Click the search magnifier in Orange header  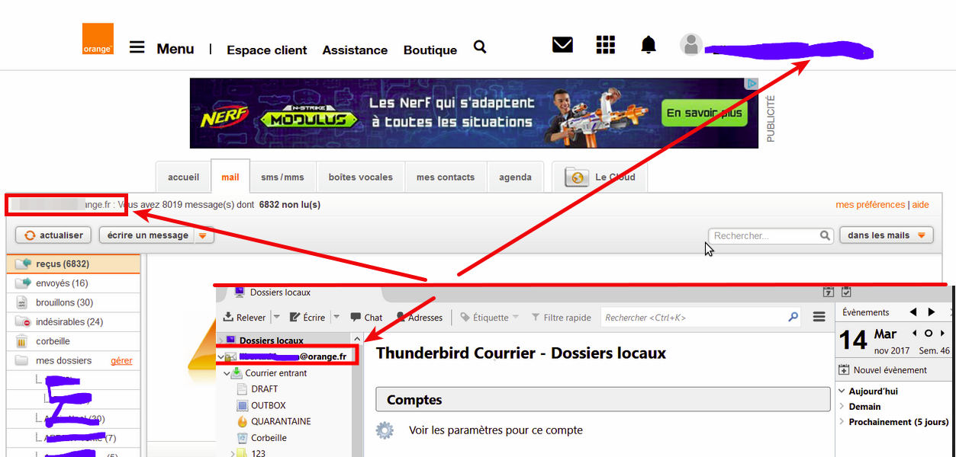pos(480,47)
